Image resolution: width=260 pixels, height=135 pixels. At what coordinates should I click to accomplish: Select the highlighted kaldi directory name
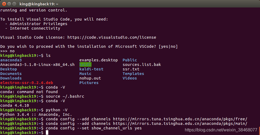[85, 65]
